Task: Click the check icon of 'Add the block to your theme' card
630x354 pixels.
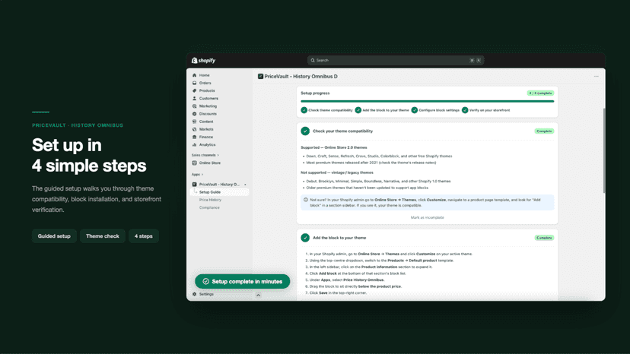Action: (x=305, y=238)
